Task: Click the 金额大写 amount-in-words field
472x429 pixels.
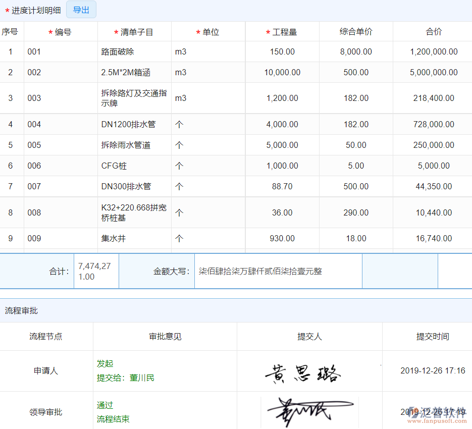Action: point(277,271)
